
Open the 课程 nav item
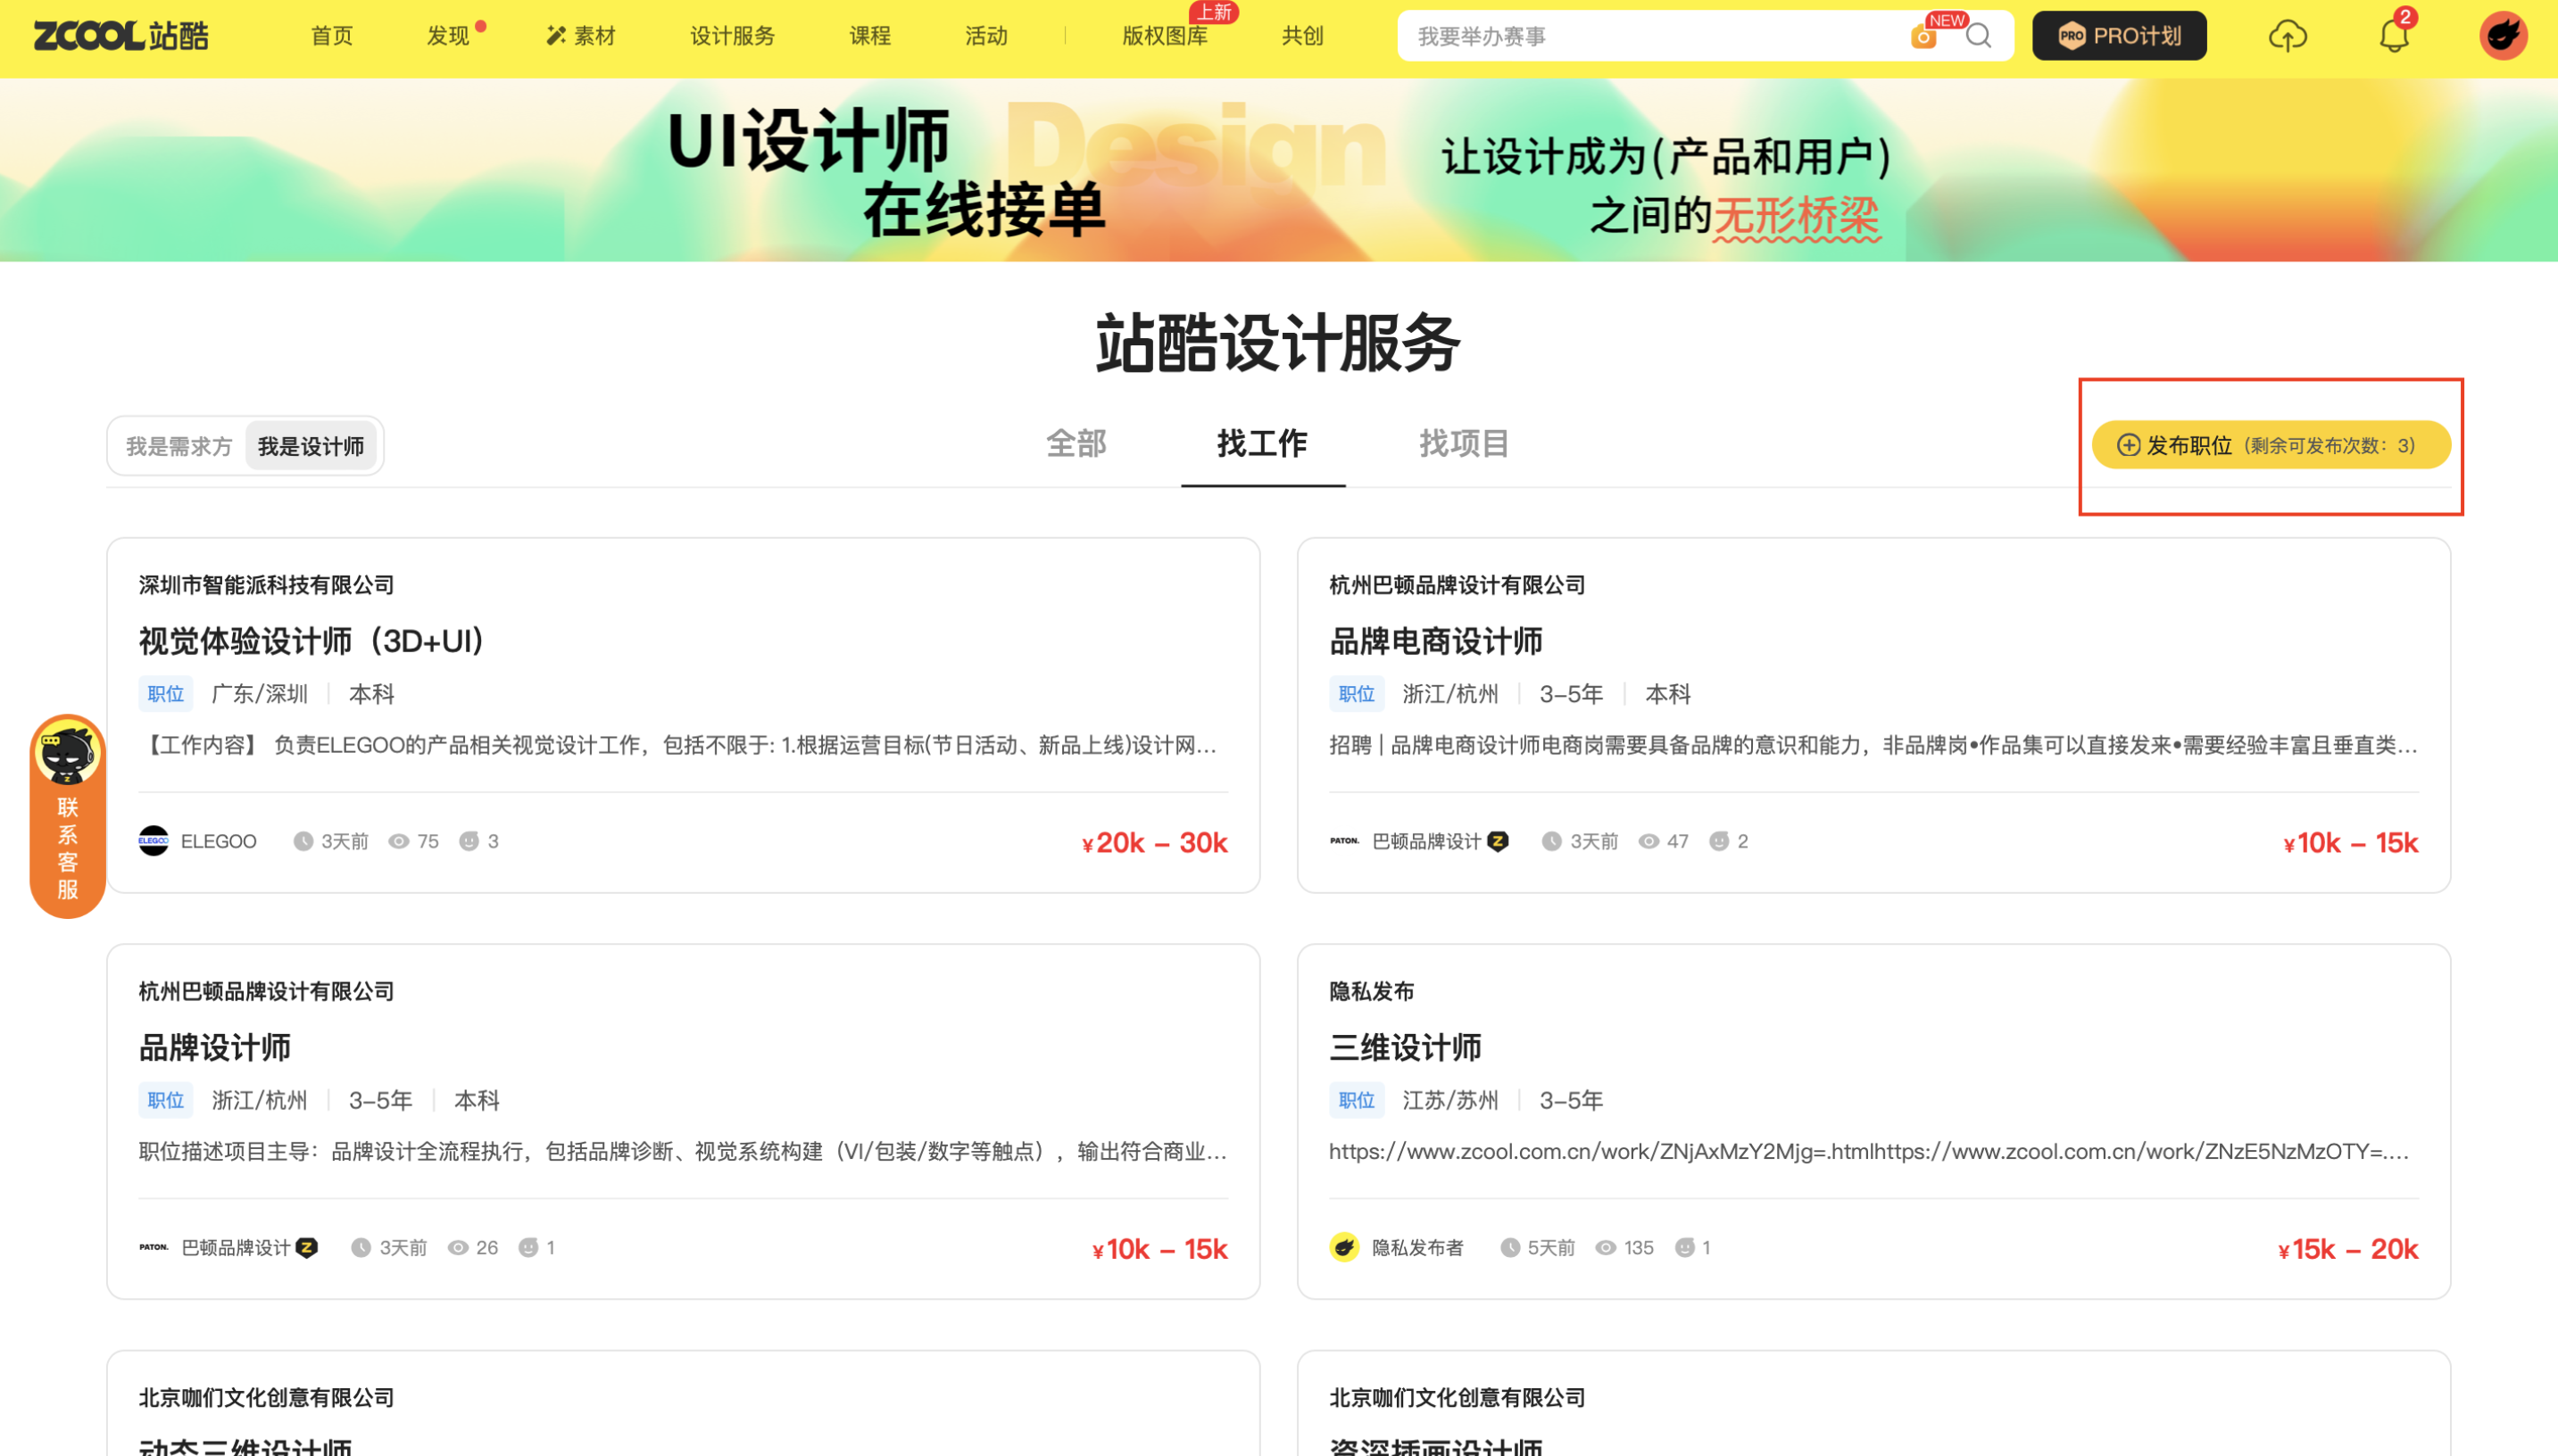click(869, 36)
